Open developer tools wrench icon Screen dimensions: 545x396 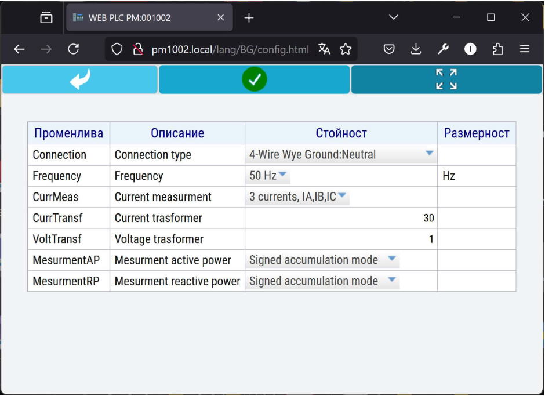click(x=443, y=49)
